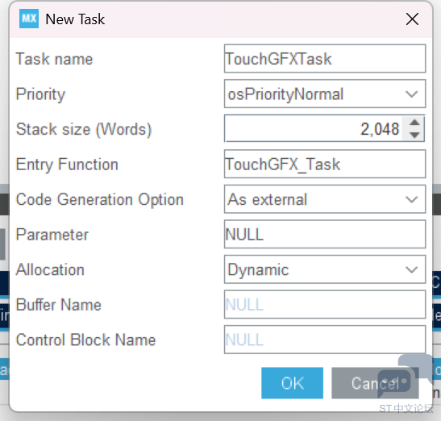Click the Cancel button

pyautogui.click(x=375, y=383)
